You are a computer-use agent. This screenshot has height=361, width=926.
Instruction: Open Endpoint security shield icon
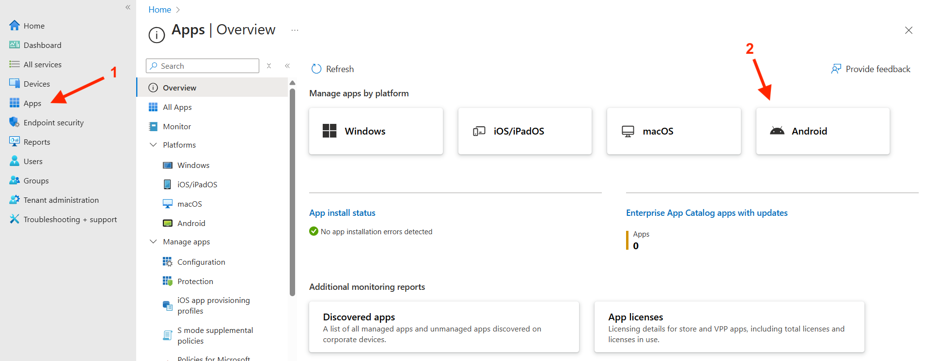(x=15, y=122)
